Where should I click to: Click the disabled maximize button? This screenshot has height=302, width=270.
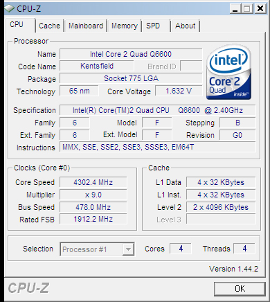pyautogui.click(x=247, y=9)
